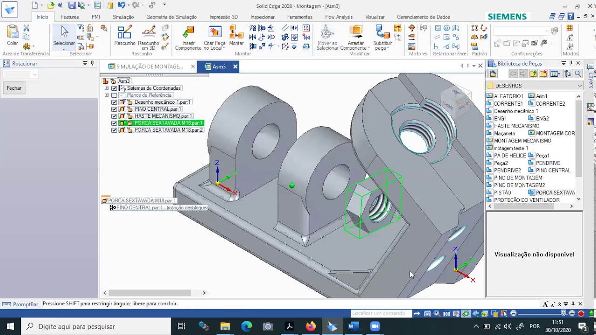Image resolution: width=596 pixels, height=335 pixels.
Task: Expand the Sistemas de Coordenadas tree node
Action: [x=107, y=88]
